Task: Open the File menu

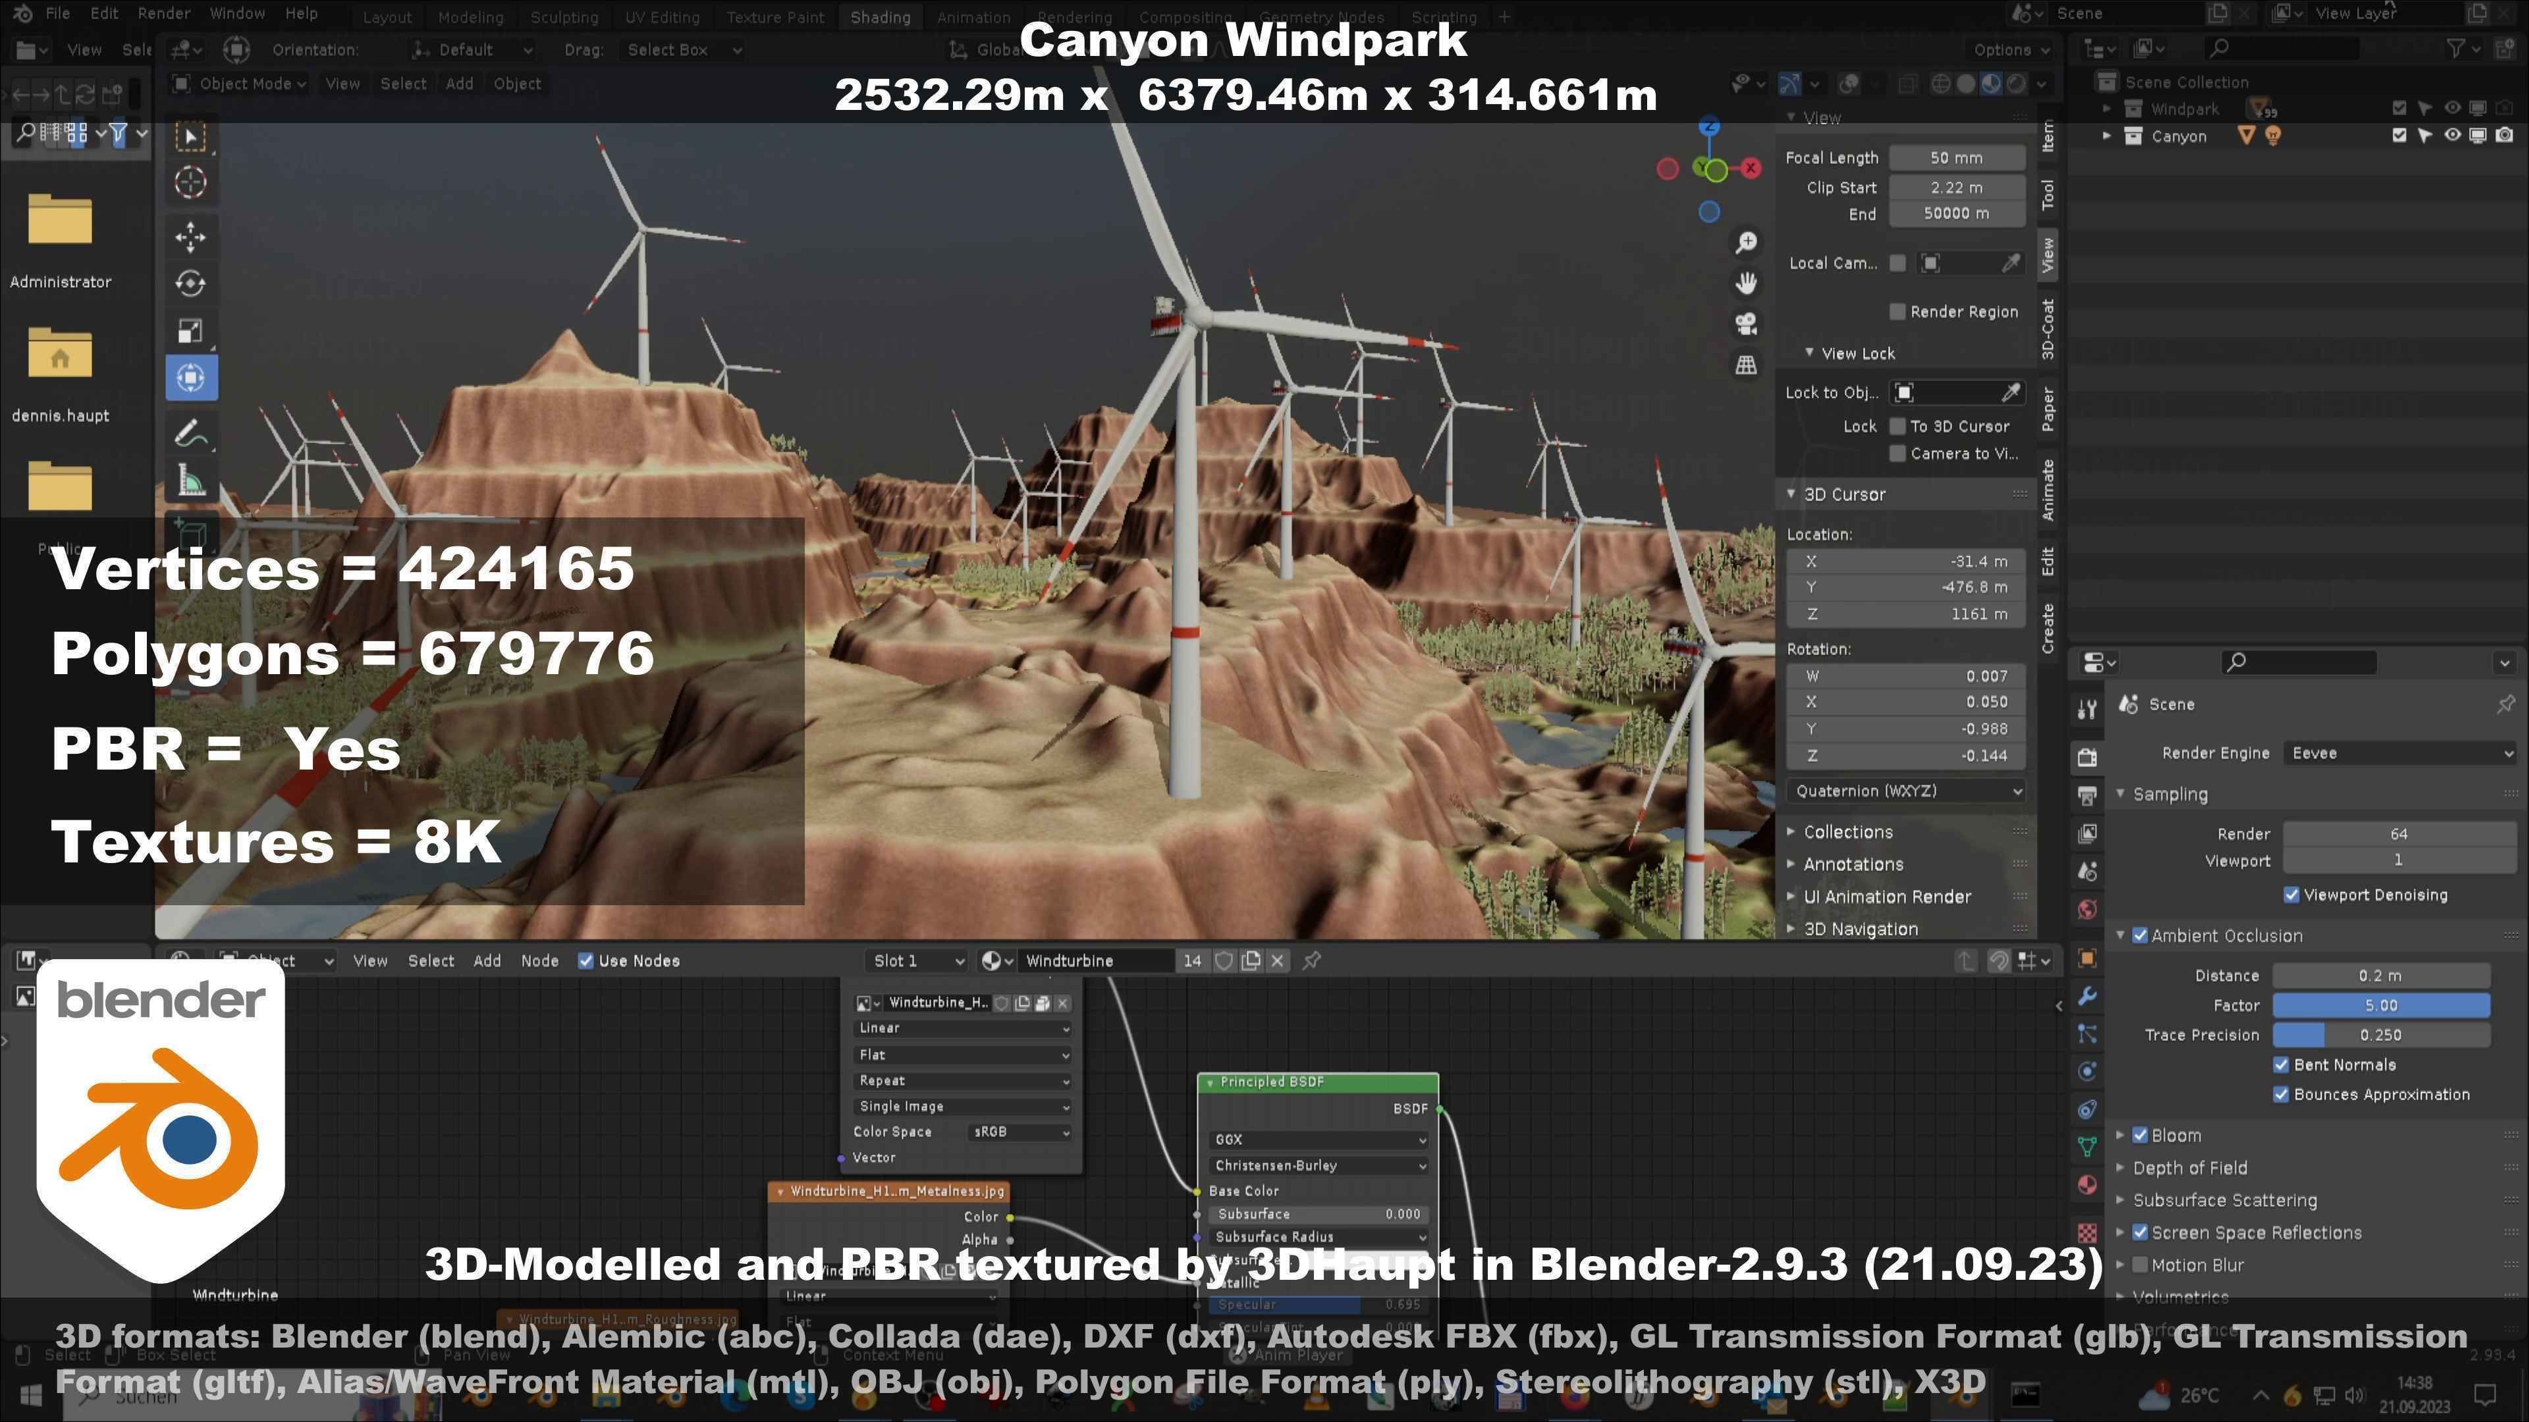Action: pos(58,14)
